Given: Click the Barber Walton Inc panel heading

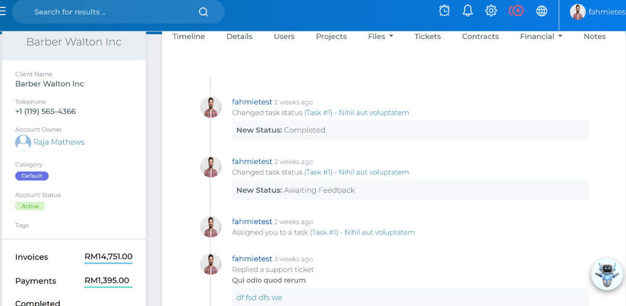Looking at the screenshot, I should [x=74, y=42].
